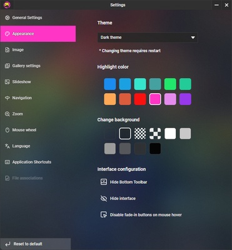
Task: Click the Gallery settings icon
Action: coord(8,66)
